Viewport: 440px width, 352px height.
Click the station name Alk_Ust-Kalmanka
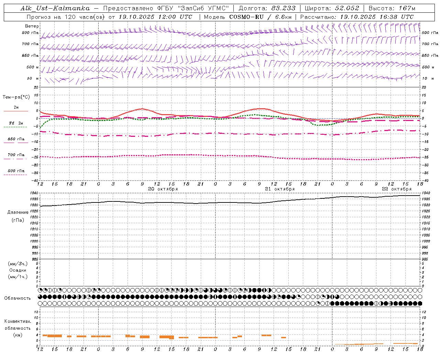pos(55,8)
